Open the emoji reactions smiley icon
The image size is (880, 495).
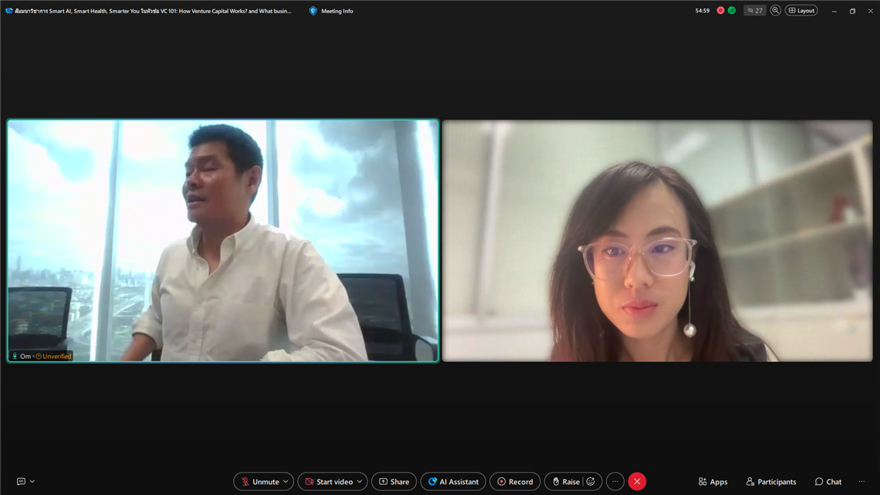[x=591, y=482]
